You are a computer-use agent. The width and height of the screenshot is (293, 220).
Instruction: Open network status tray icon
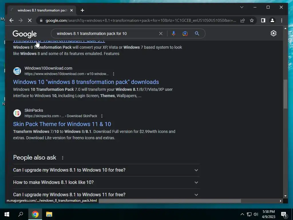coord(249,214)
